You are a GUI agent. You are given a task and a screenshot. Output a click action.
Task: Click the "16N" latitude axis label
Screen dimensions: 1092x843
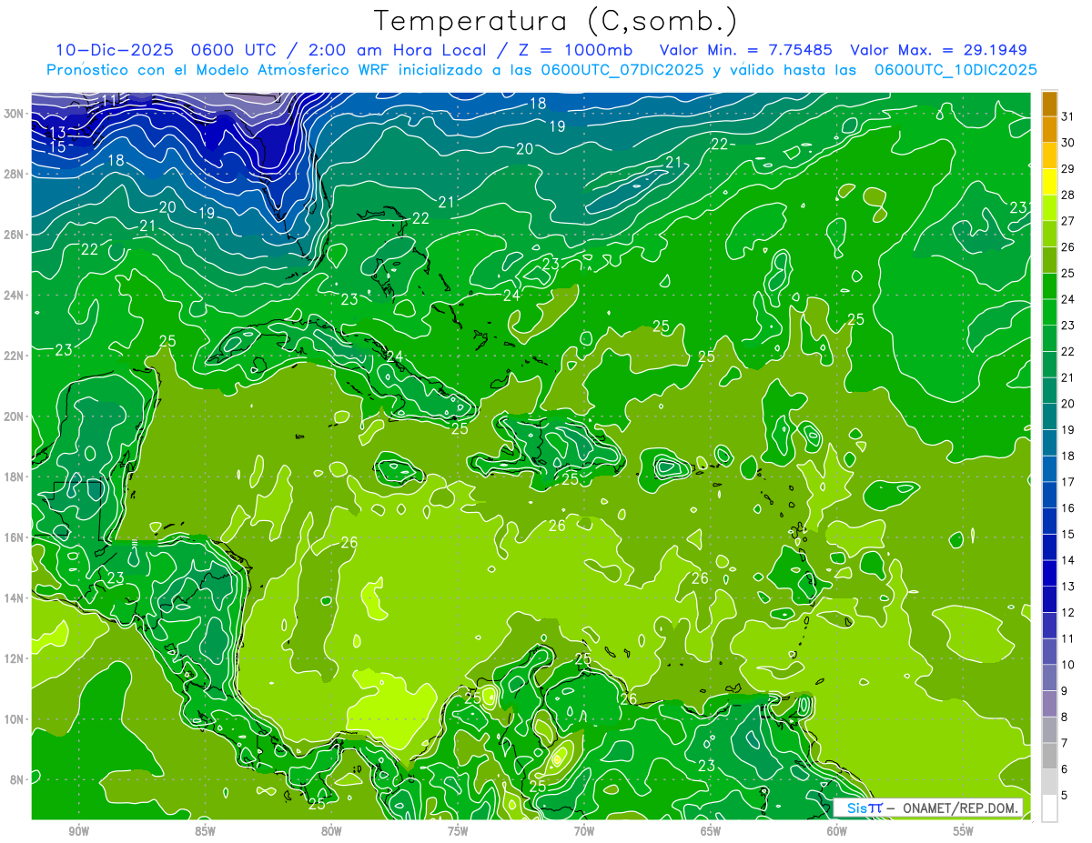(x=14, y=537)
